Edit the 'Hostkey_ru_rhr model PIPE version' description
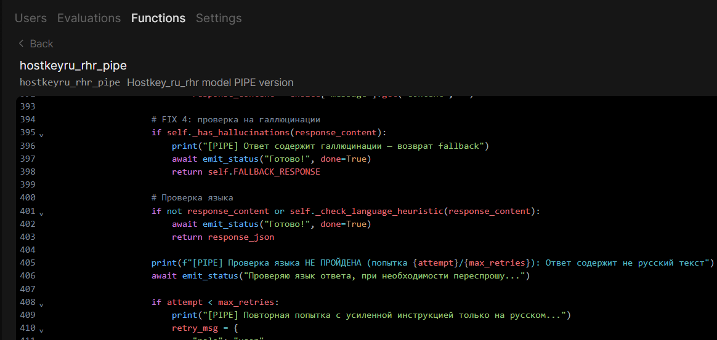Image resolution: width=717 pixels, height=340 pixels. point(210,82)
